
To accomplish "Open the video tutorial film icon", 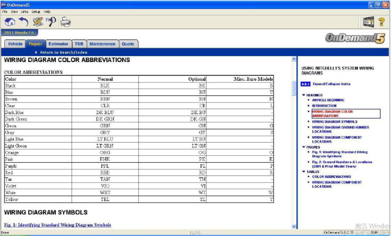I will (369, 22).
